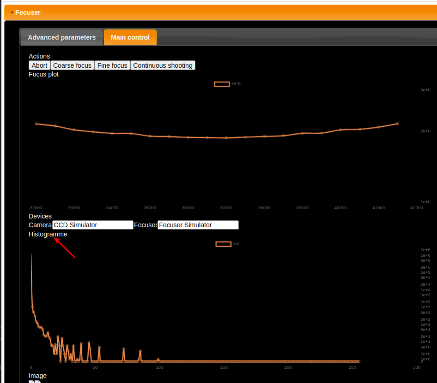
Task: Start Coarse focus action
Action: 72,65
